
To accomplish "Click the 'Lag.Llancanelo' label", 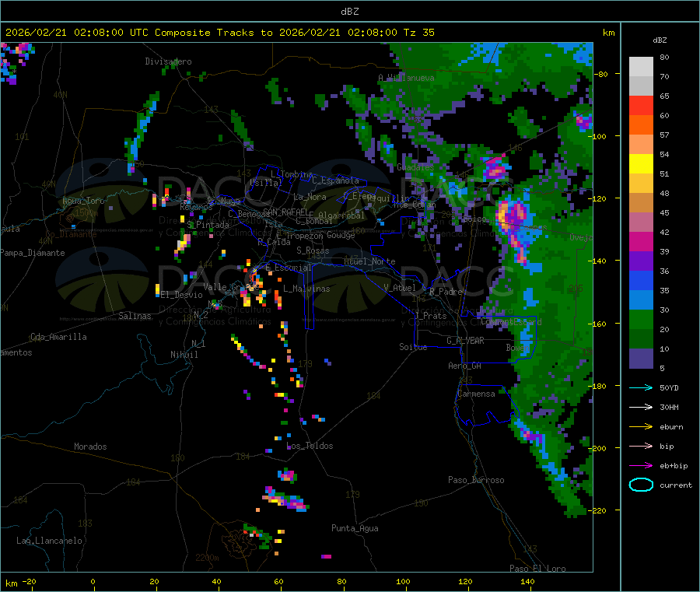I will (x=49, y=541).
